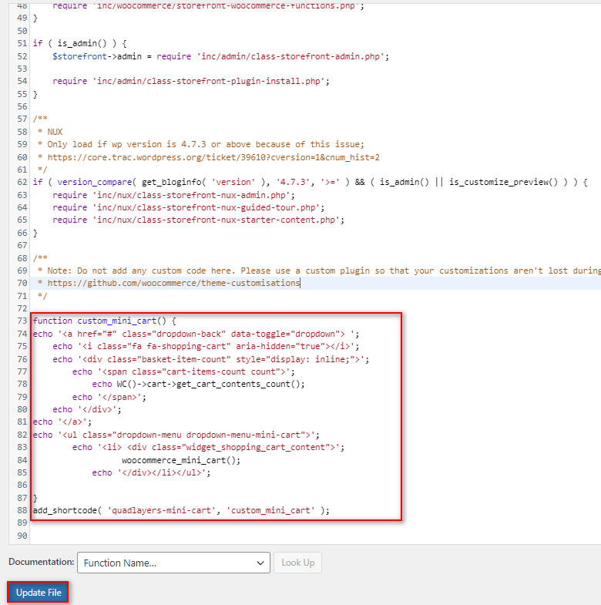The image size is (601, 605).
Task: Click the $storefront->admin assignment line
Action: coord(220,56)
